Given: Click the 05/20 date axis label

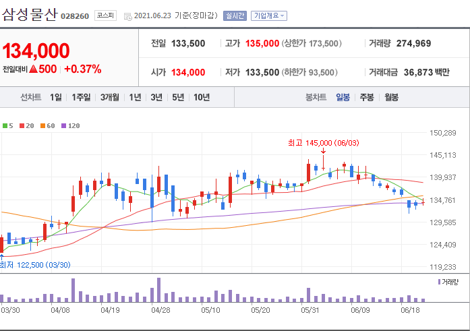Looking at the screenshot, I should click(260, 310).
